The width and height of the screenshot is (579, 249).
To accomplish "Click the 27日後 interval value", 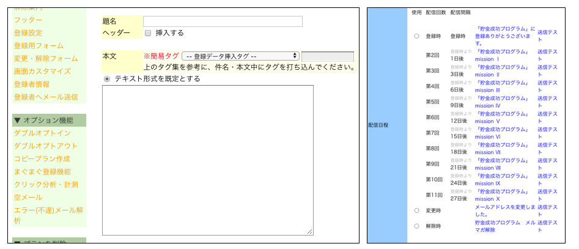I will tap(459, 199).
